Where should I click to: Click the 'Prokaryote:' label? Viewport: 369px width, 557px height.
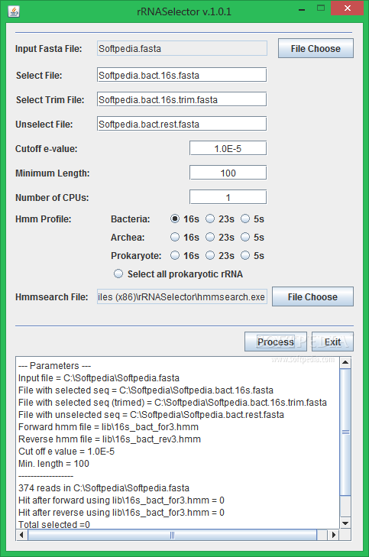coord(136,256)
